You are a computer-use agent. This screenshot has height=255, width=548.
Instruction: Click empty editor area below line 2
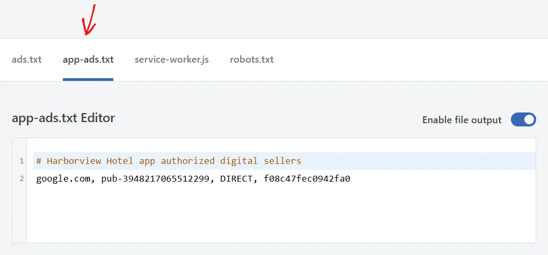tap(281, 214)
